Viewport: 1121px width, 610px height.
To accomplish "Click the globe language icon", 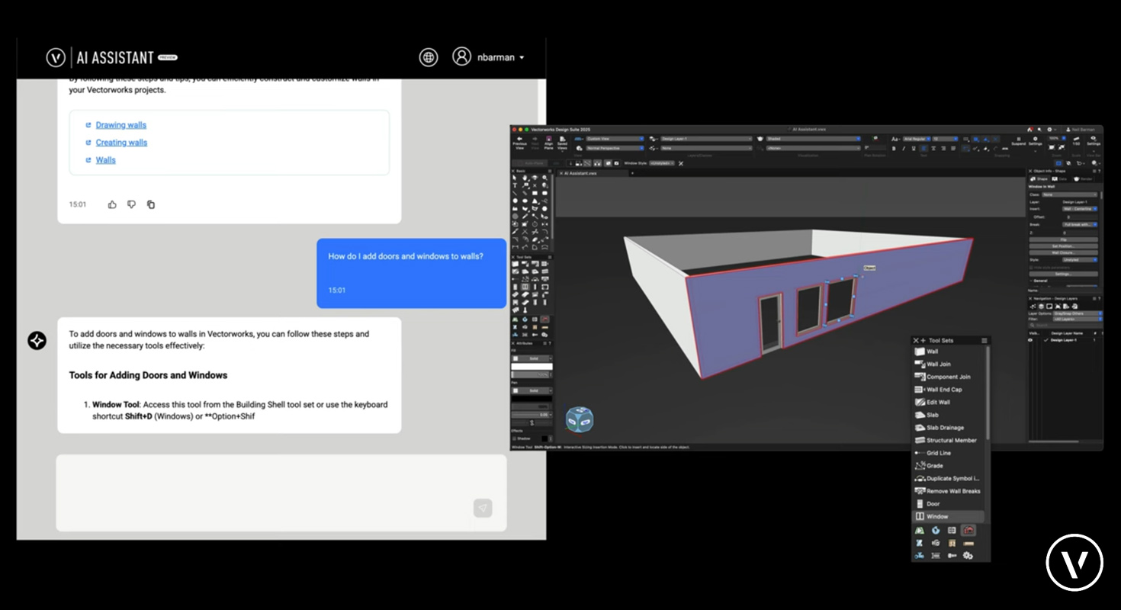I will (x=429, y=57).
